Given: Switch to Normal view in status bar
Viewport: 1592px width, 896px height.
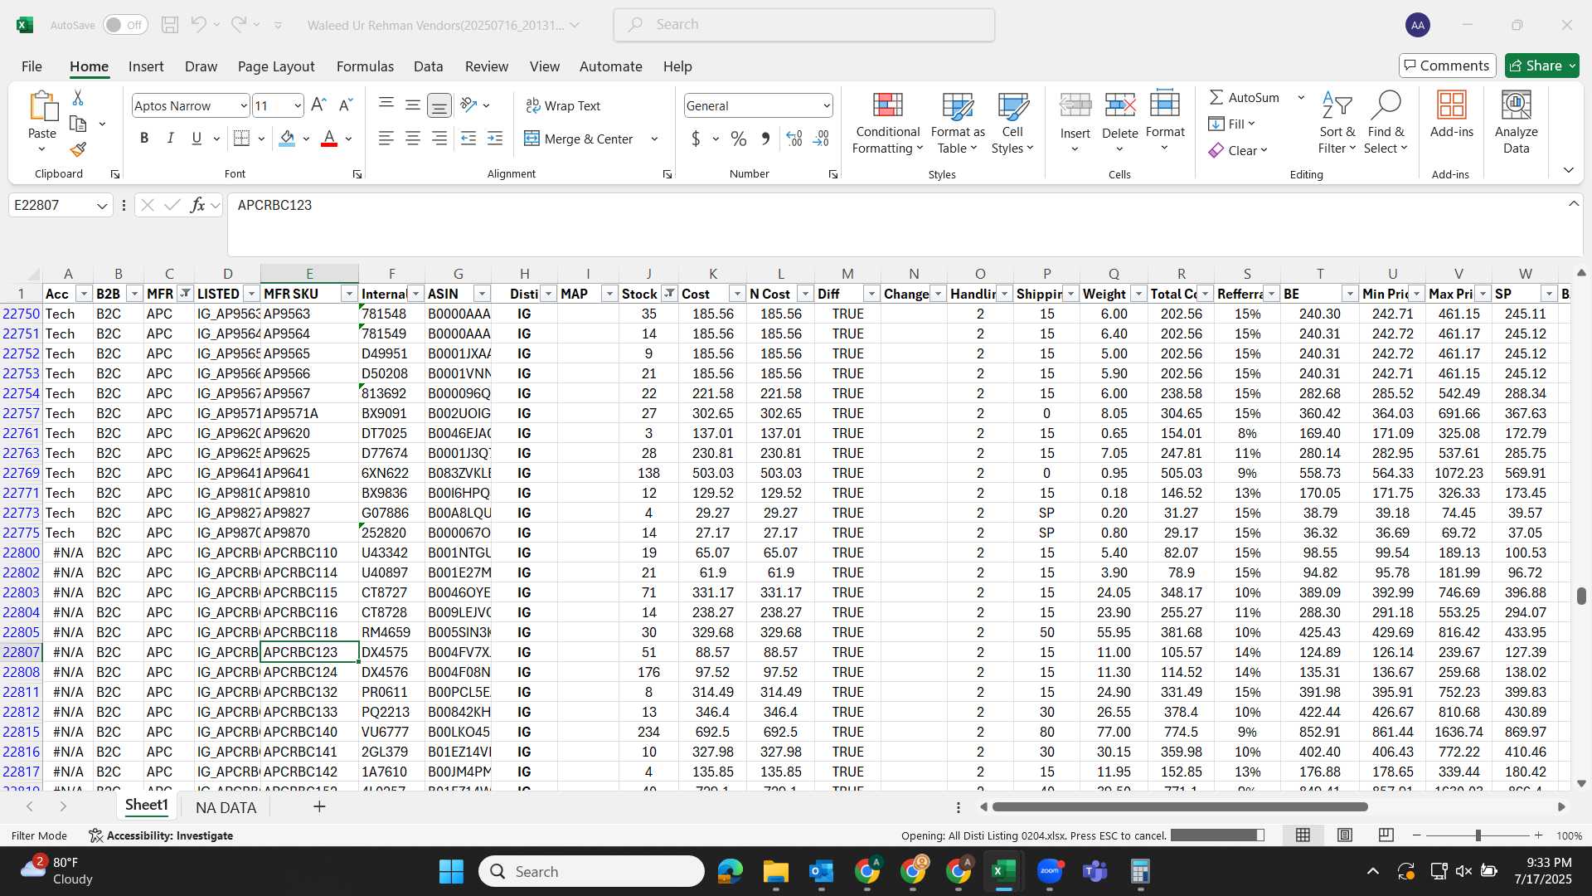Looking at the screenshot, I should 1303,835.
